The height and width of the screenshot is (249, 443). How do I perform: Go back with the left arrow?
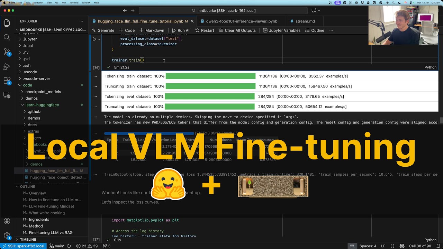[125, 11]
